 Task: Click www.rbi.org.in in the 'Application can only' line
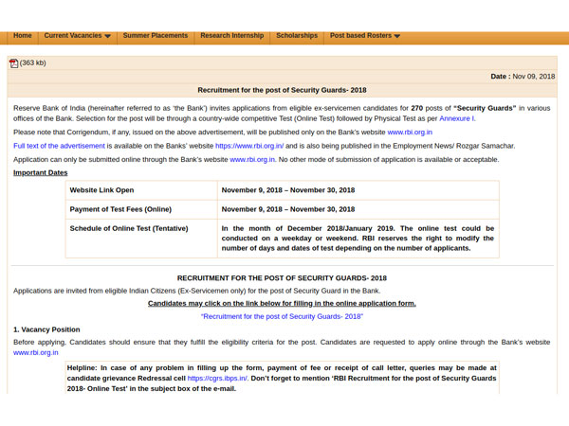(x=252, y=159)
